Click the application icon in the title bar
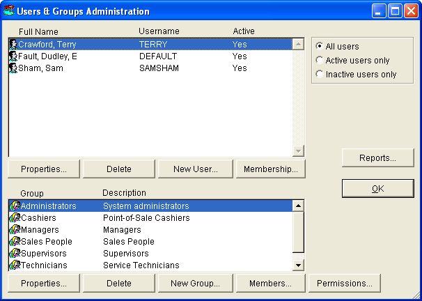Screen dimensions: 422x301 point(8,10)
